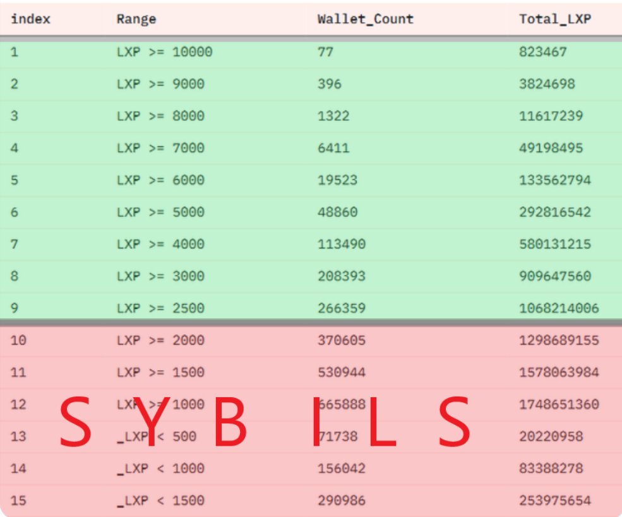The height and width of the screenshot is (517, 622).
Task: Select the 'LXP >= 9000' range cell
Action: pyautogui.click(x=160, y=84)
